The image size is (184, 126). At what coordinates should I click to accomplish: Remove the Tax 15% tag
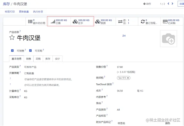(x=128, y=78)
